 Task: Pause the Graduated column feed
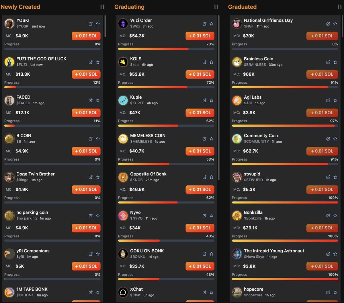339,7
